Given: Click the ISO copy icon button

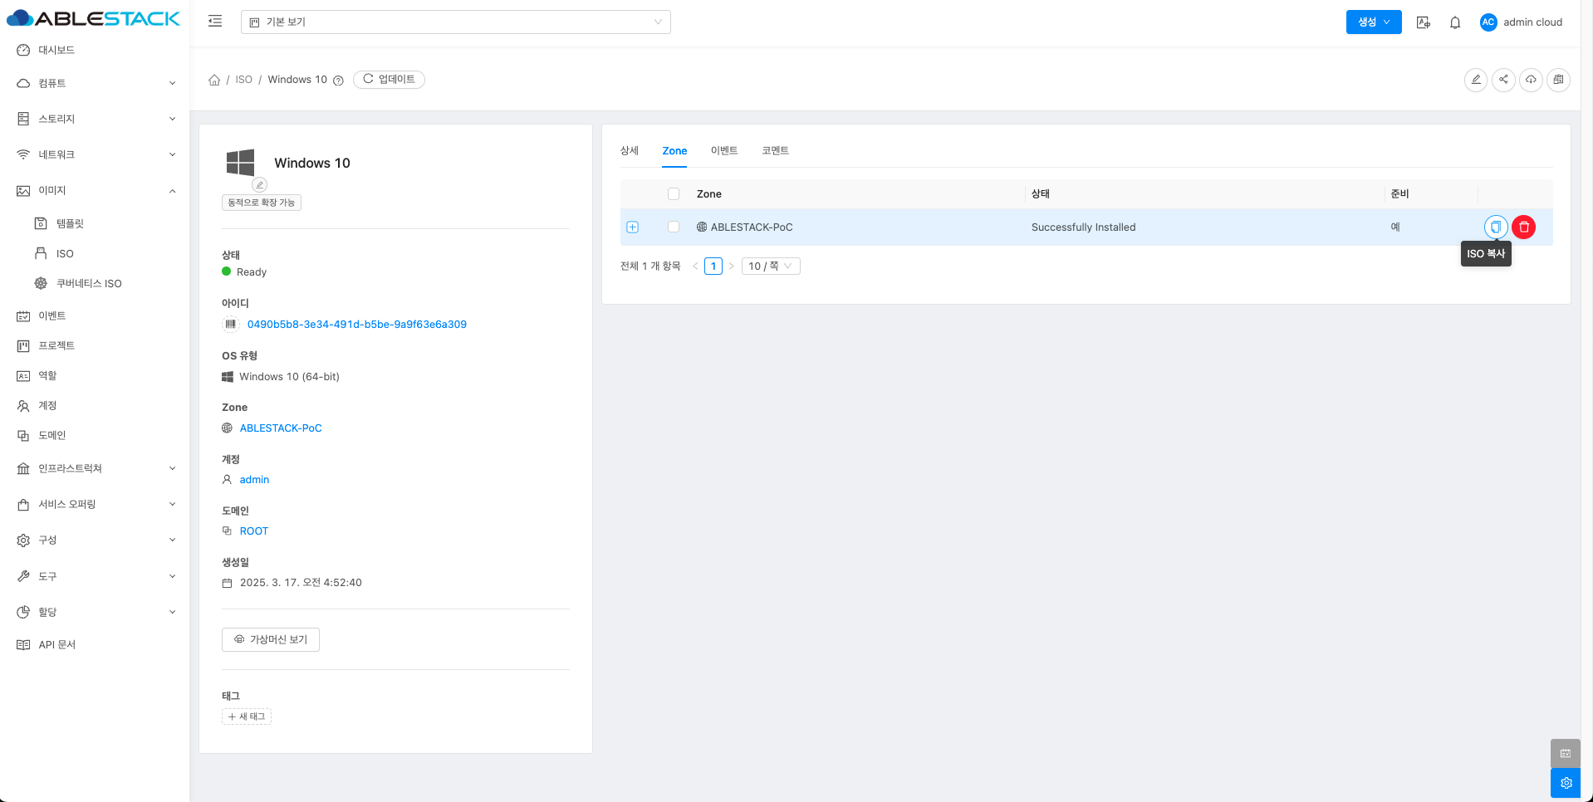Looking at the screenshot, I should click(x=1495, y=227).
